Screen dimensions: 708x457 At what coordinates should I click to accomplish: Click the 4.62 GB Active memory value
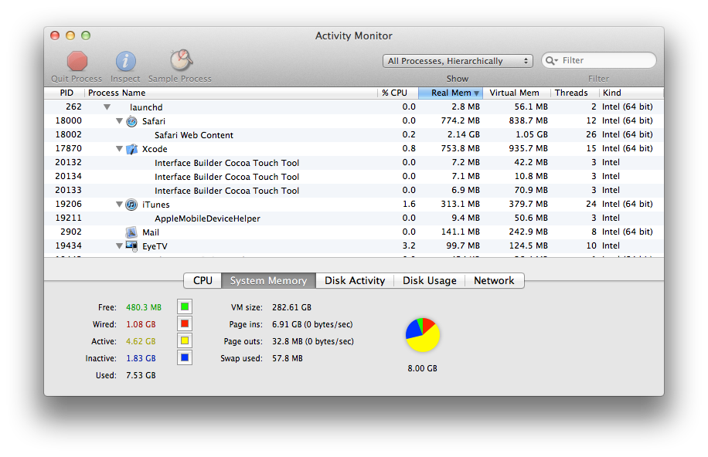pyautogui.click(x=141, y=341)
